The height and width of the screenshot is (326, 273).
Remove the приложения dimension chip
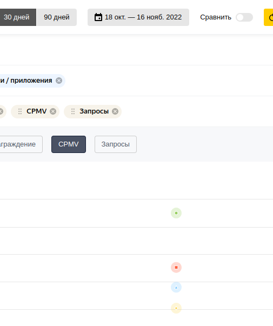pyautogui.click(x=59, y=81)
